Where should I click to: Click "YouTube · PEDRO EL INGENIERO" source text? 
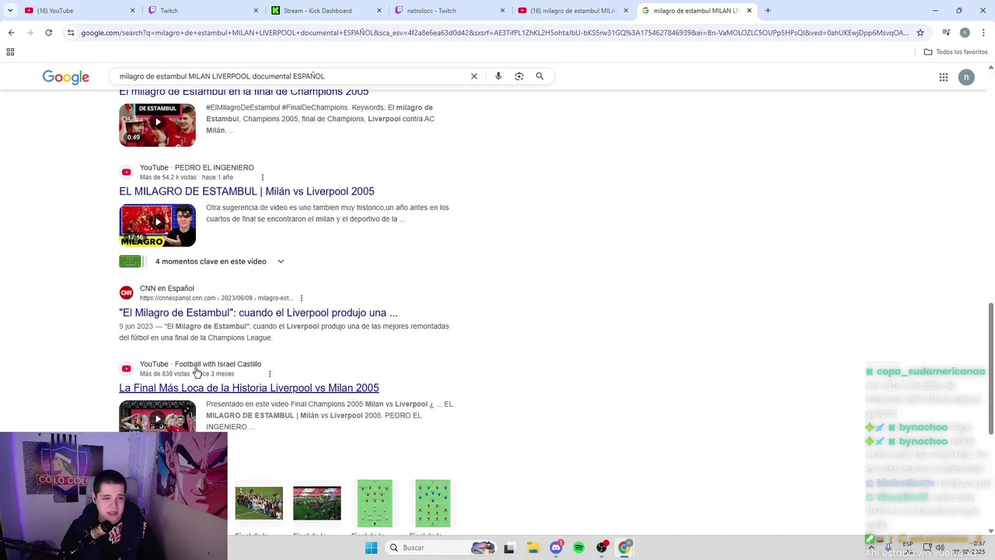point(197,167)
